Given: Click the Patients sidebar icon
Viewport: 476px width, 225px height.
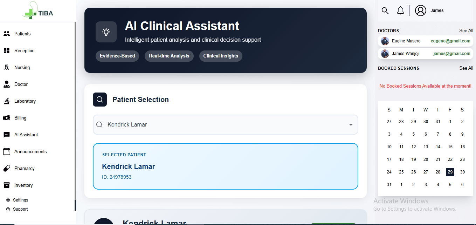Looking at the screenshot, I should point(7,34).
